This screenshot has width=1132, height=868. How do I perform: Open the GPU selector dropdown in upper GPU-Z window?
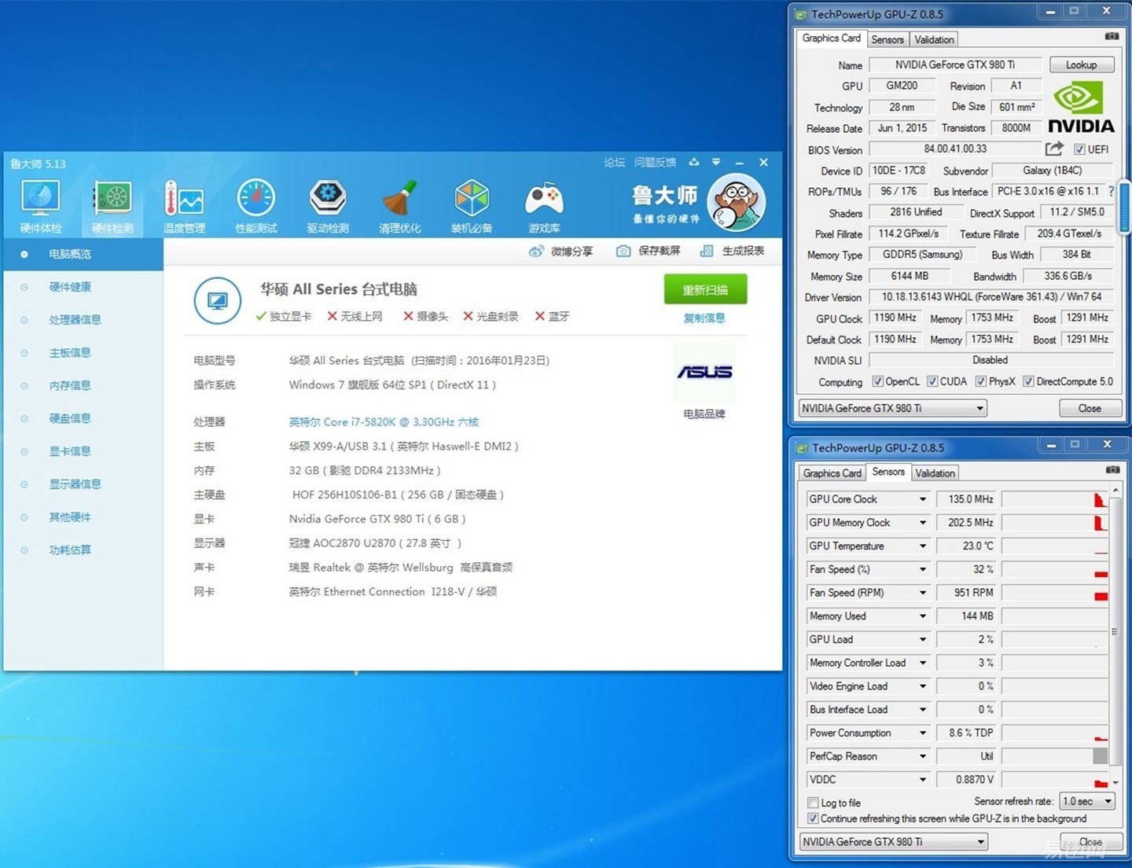892,408
